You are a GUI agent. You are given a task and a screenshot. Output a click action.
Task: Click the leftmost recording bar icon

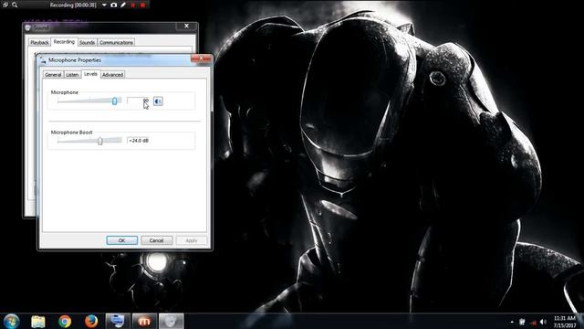[x=5, y=5]
